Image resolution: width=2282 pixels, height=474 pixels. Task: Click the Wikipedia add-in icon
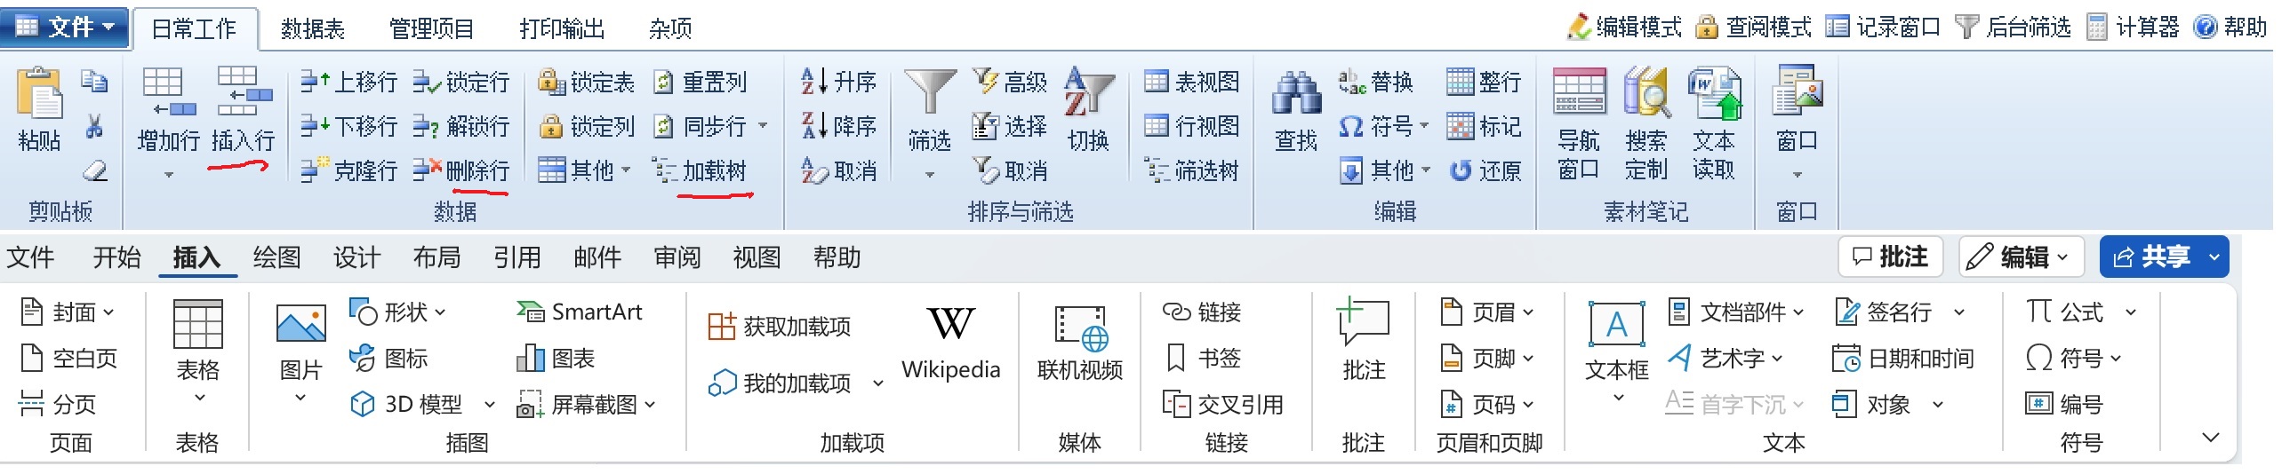[x=950, y=326]
